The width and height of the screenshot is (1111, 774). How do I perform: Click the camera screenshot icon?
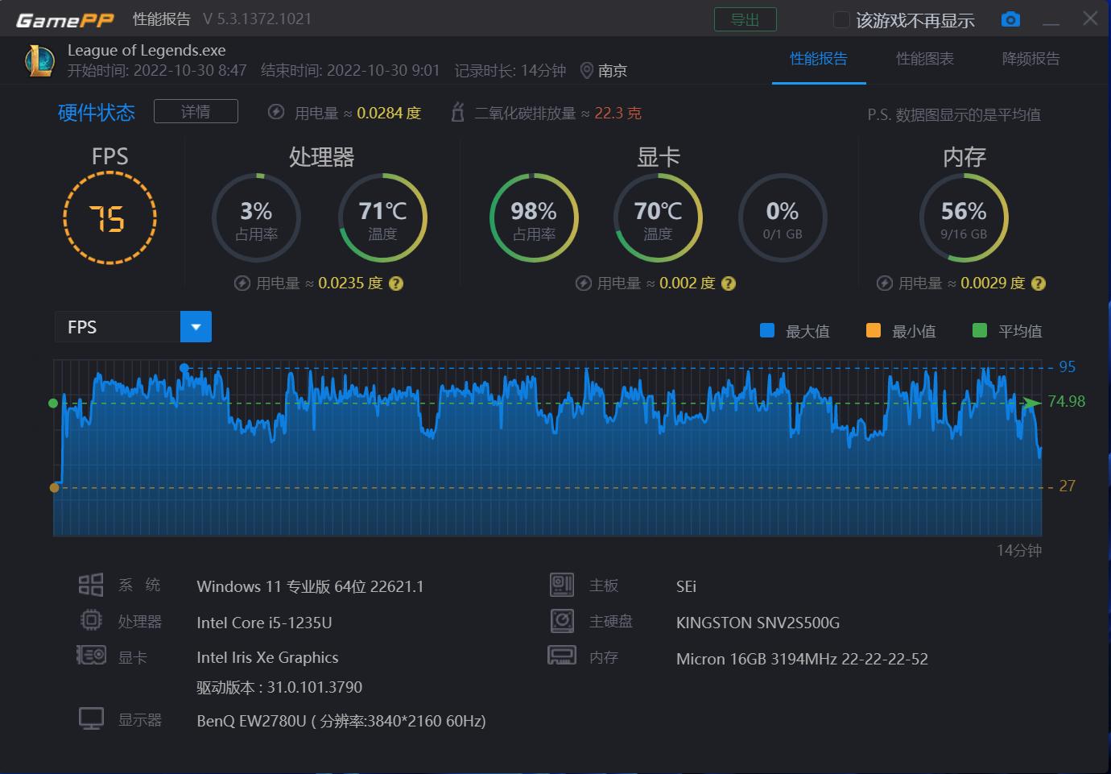1010,19
